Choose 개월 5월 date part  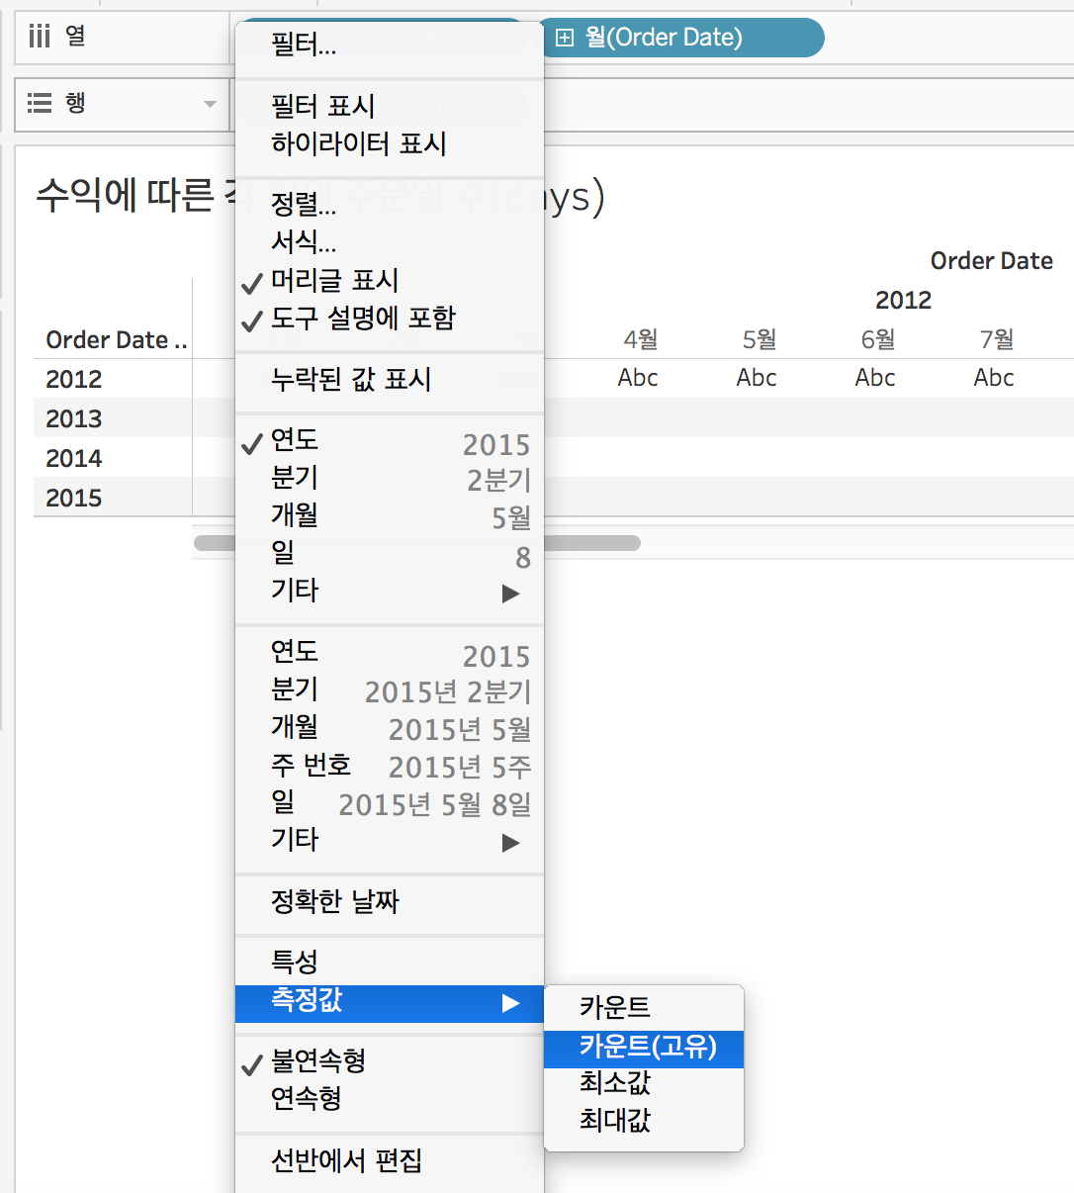tap(390, 515)
